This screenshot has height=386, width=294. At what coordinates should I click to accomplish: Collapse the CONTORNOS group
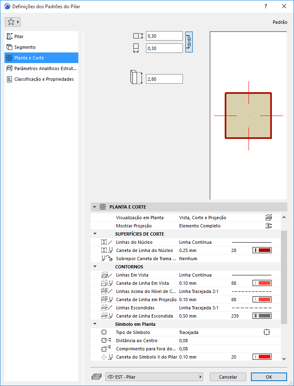click(95, 267)
